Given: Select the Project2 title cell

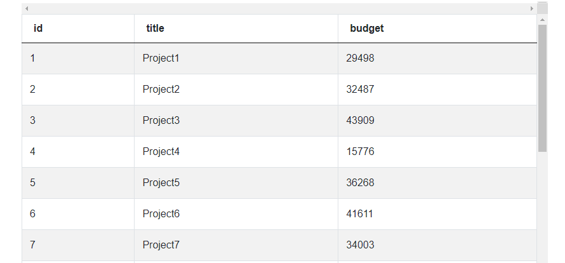Looking at the screenshot, I should coord(161,90).
